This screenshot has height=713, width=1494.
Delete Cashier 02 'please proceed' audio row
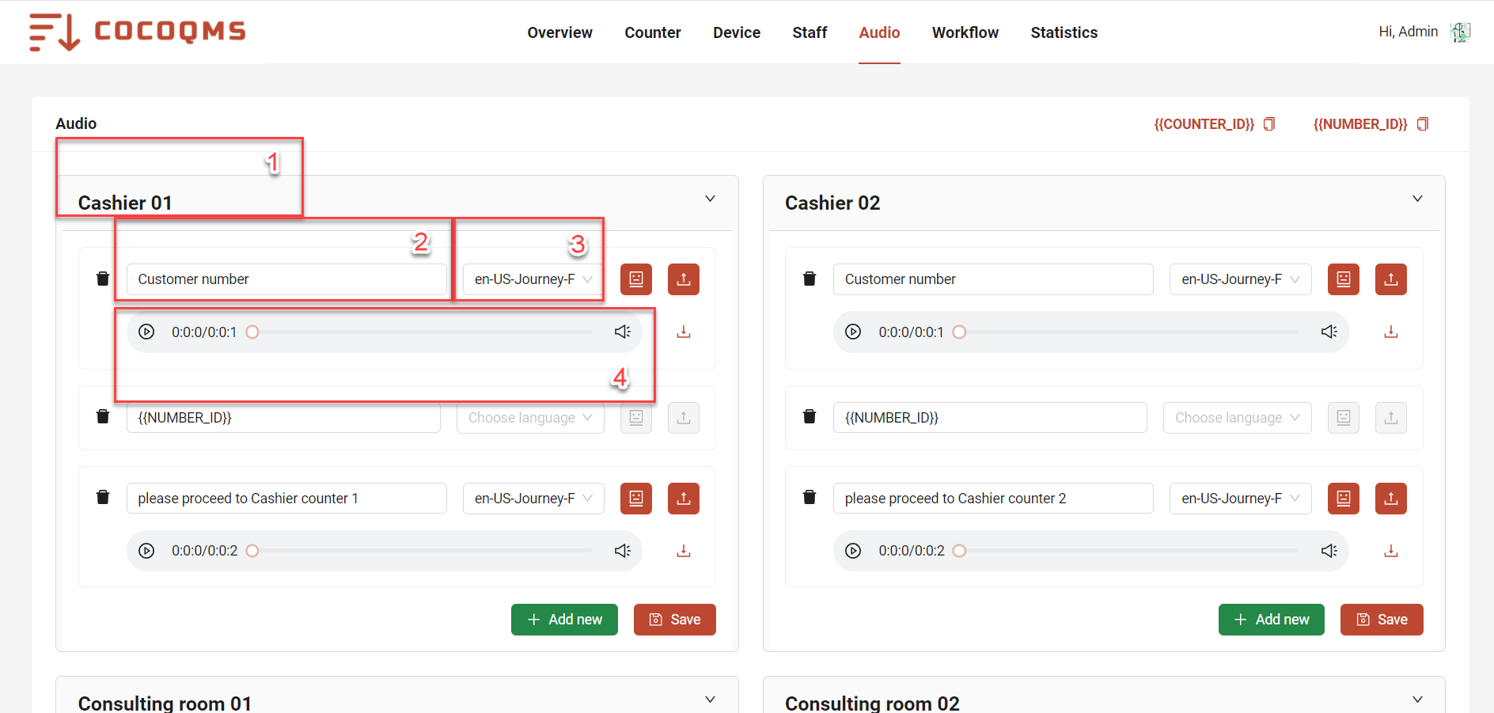pos(810,498)
